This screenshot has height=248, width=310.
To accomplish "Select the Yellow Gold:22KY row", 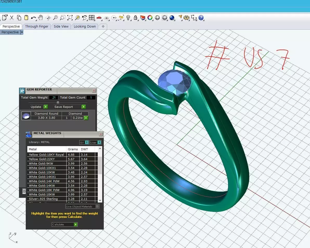I will click(62, 159).
